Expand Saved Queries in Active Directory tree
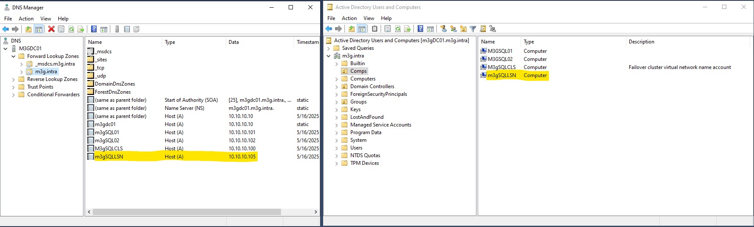This screenshot has width=754, height=227. click(328, 48)
